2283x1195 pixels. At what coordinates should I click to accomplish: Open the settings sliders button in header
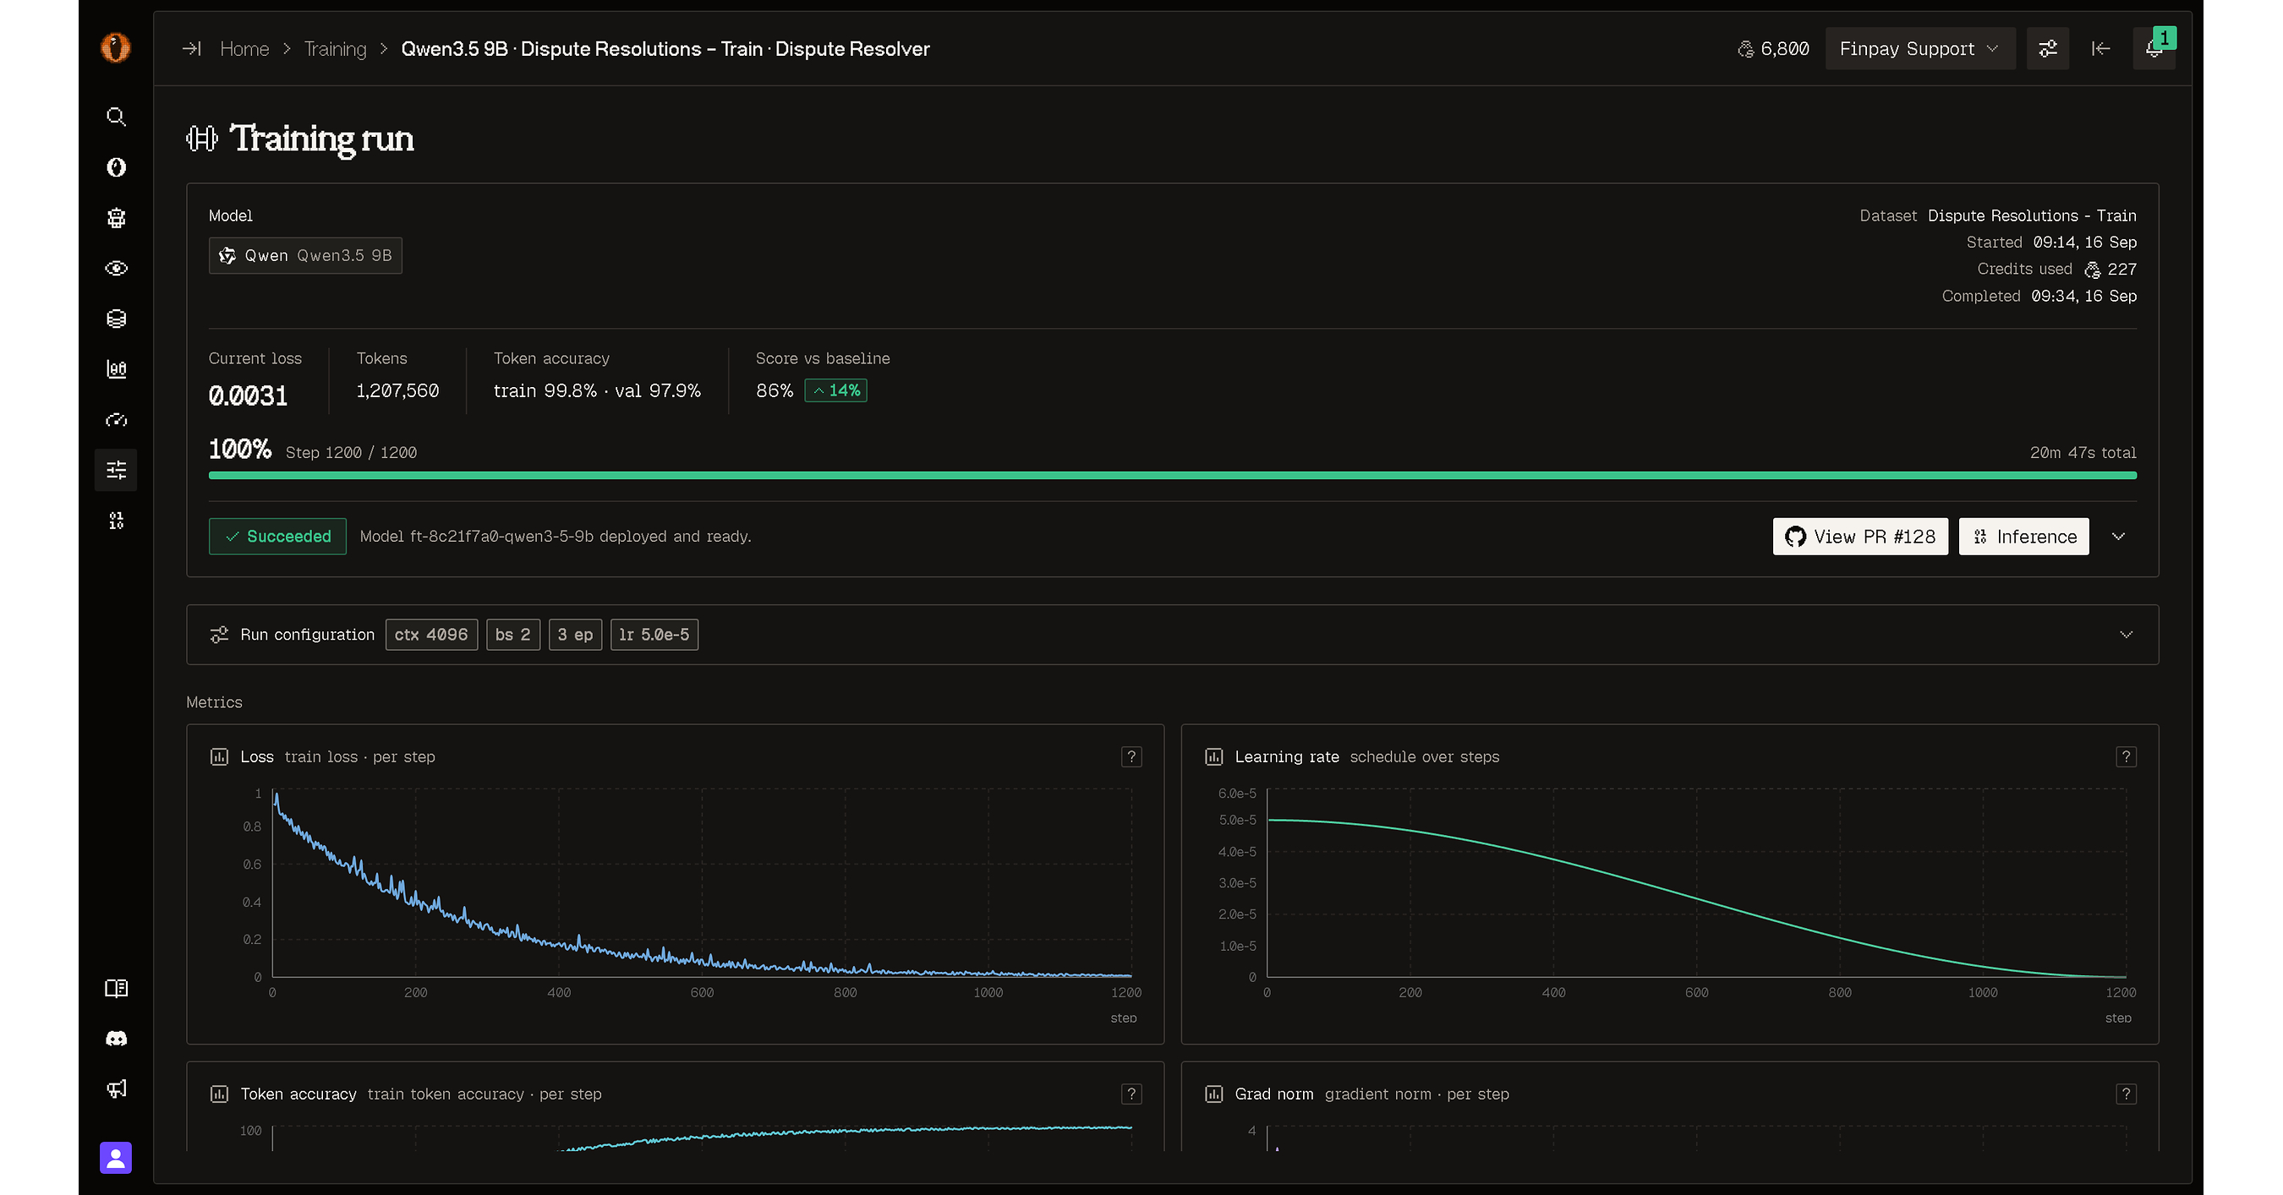pos(2048,49)
